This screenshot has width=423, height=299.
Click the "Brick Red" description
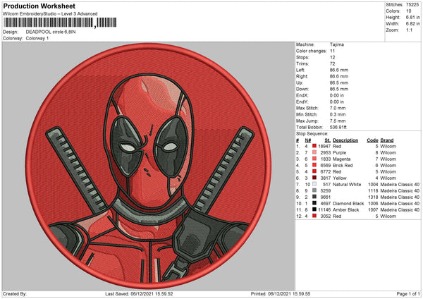point(343,166)
